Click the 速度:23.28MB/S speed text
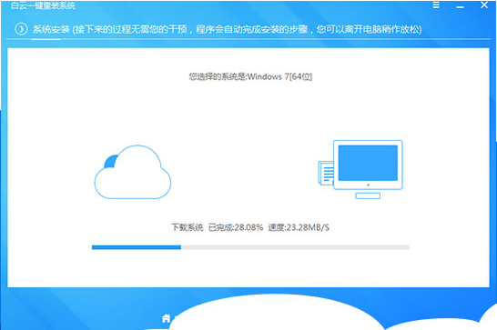Image resolution: width=497 pixels, height=330 pixels. [x=299, y=227]
